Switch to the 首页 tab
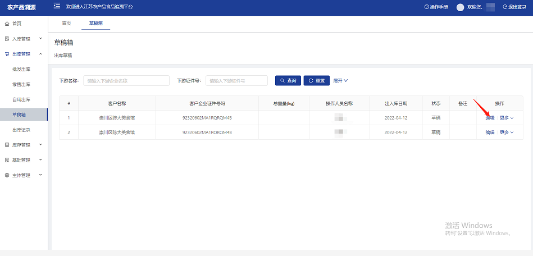Image resolution: width=533 pixels, height=256 pixels. (66, 23)
